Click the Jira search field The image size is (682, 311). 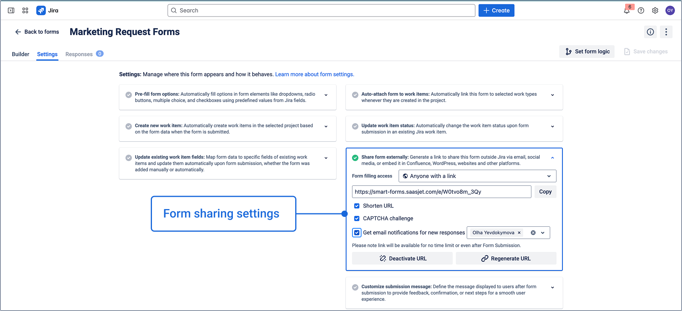(321, 11)
